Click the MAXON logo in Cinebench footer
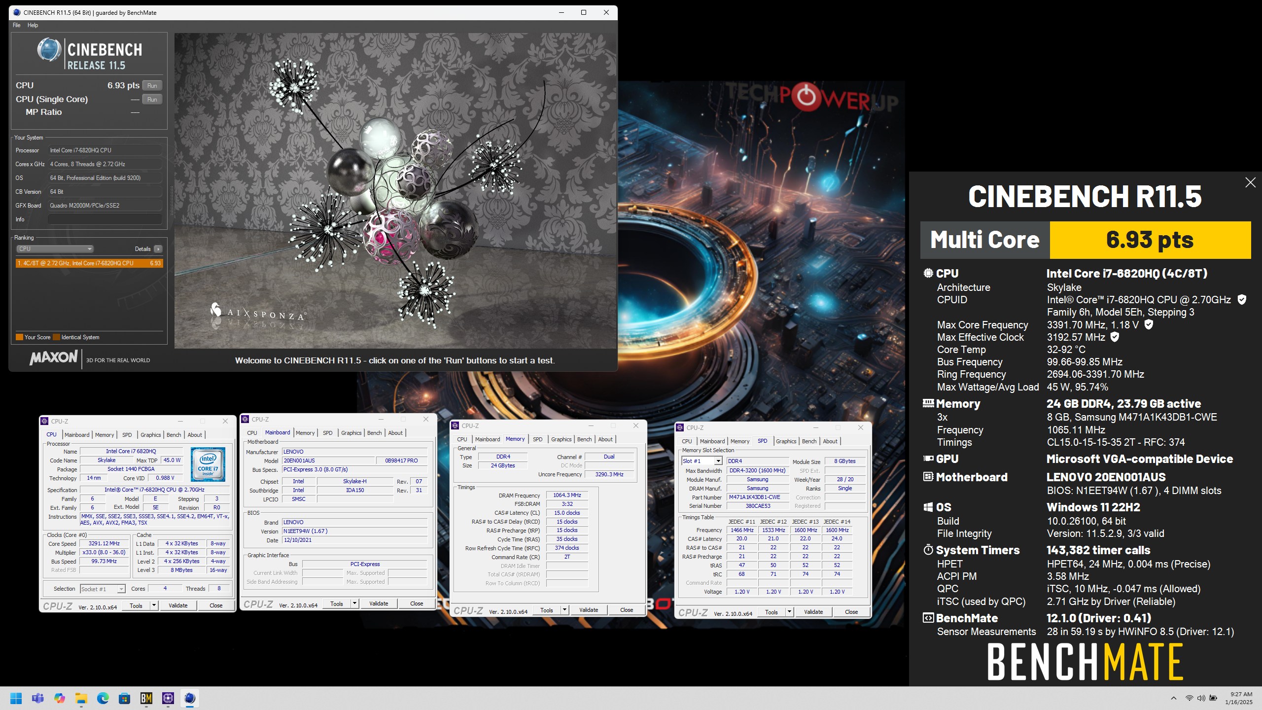Image resolution: width=1262 pixels, height=710 pixels. [x=53, y=358]
